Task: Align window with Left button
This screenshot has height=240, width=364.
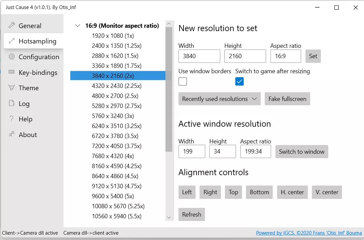Action: 187,192
